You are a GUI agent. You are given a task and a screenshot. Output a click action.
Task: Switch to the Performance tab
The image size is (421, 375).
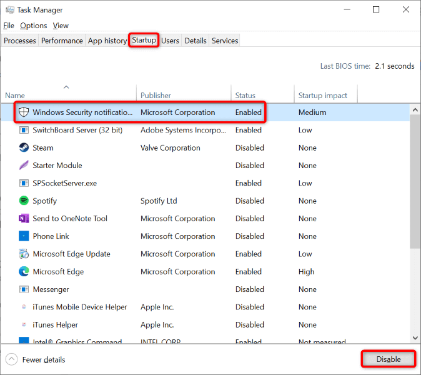click(62, 41)
